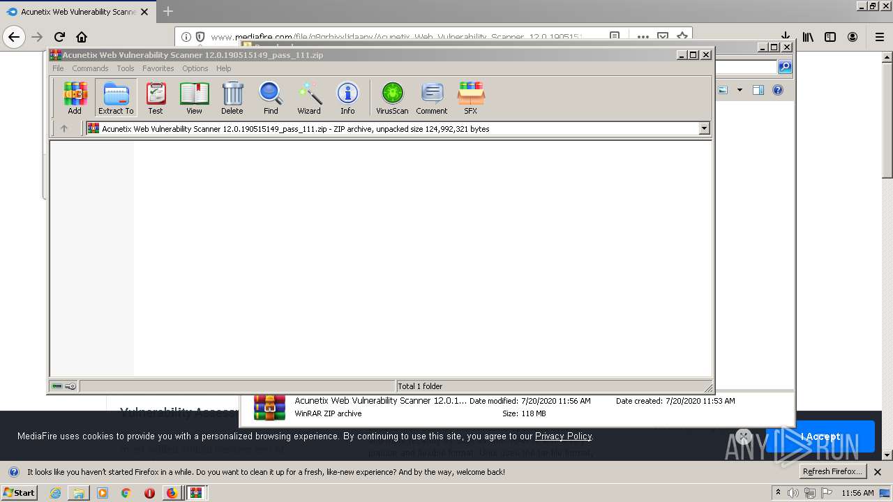Open the WinRAR Help menu

point(224,68)
